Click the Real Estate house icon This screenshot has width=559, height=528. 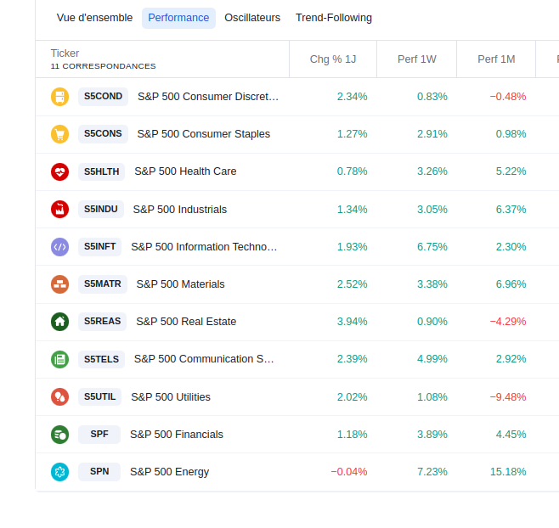tap(59, 322)
